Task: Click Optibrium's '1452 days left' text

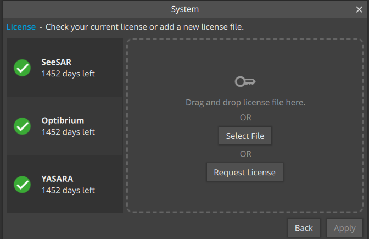Action: pos(68,132)
